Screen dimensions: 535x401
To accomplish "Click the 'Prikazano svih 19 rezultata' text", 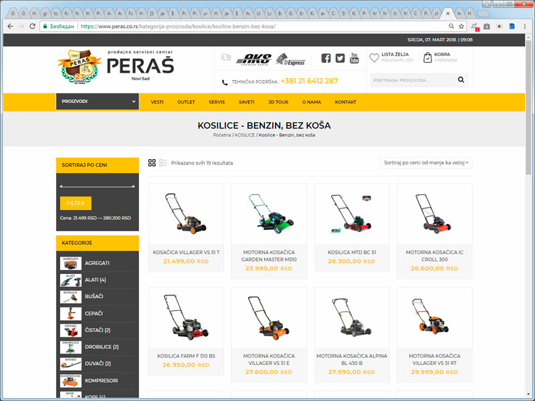I will coord(202,163).
